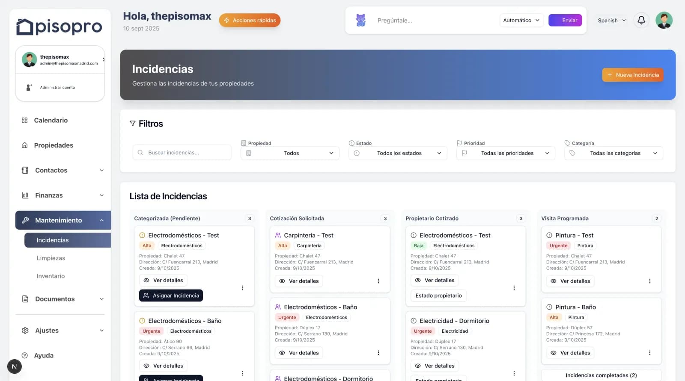
Task: Ver detalles of Pintura - Baño
Action: [x=570, y=353]
